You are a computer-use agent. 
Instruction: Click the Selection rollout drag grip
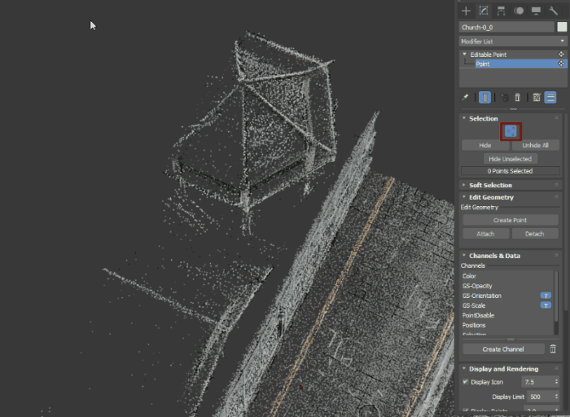coord(556,118)
